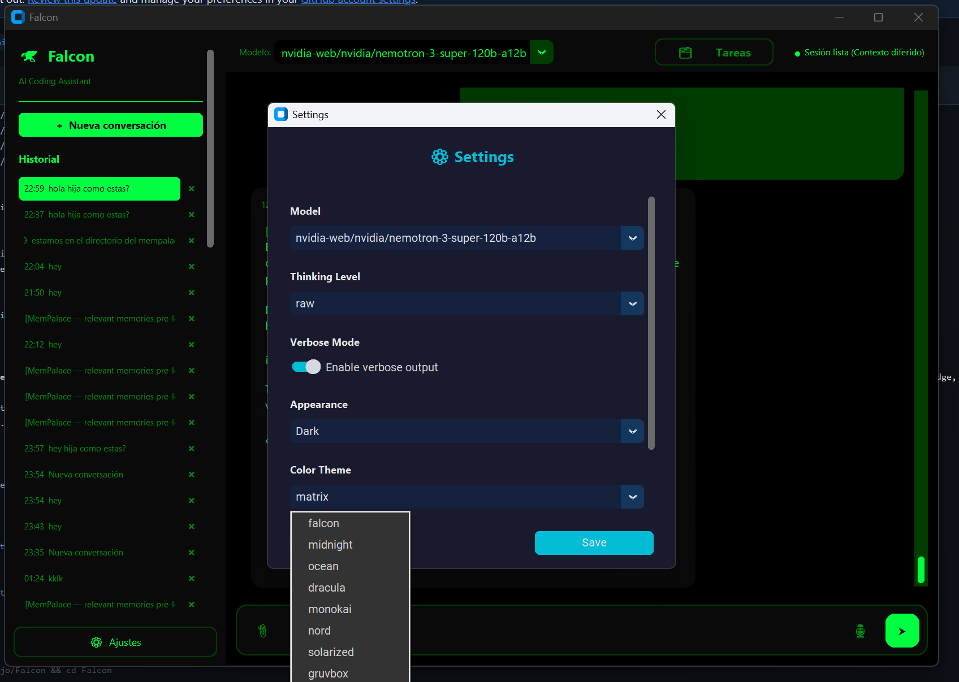The width and height of the screenshot is (959, 682).
Task: Open the 01:24 kklk conversation
Action: pos(100,579)
